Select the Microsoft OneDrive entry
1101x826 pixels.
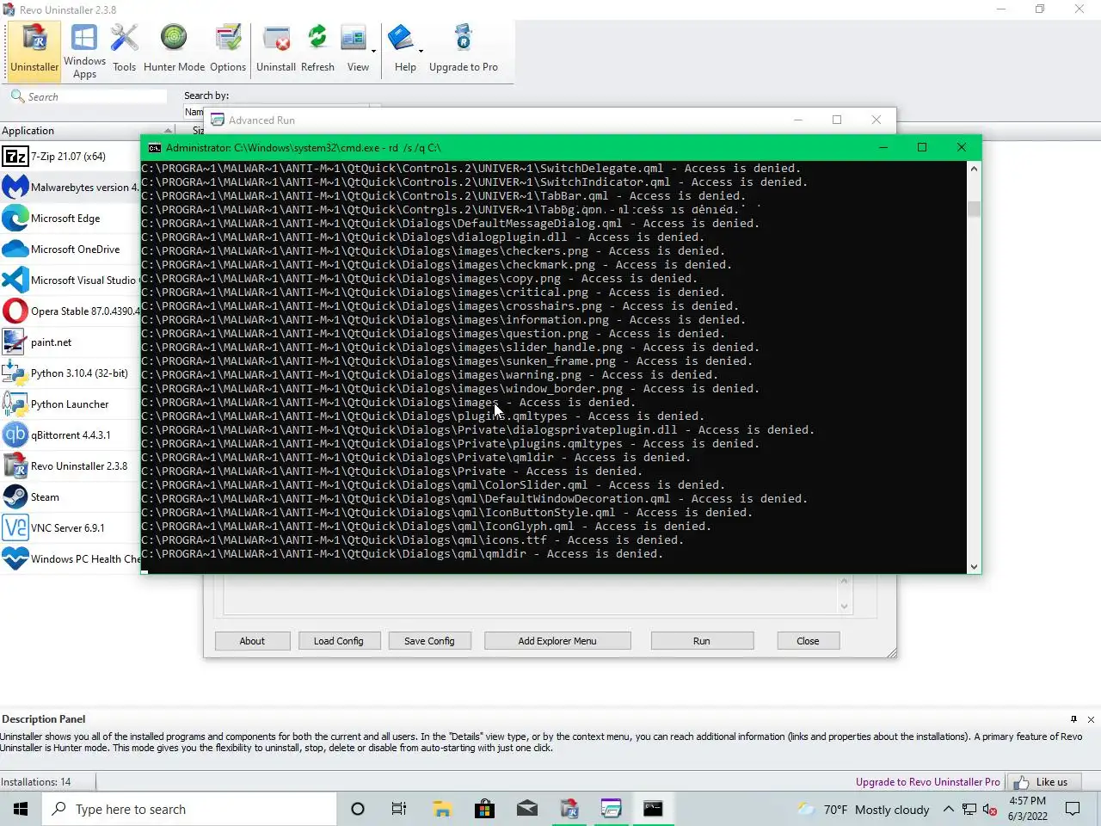(x=70, y=250)
